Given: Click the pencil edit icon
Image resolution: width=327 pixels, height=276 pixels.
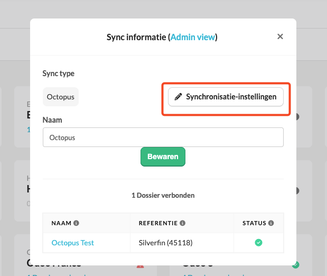Looking at the screenshot, I should tap(179, 97).
